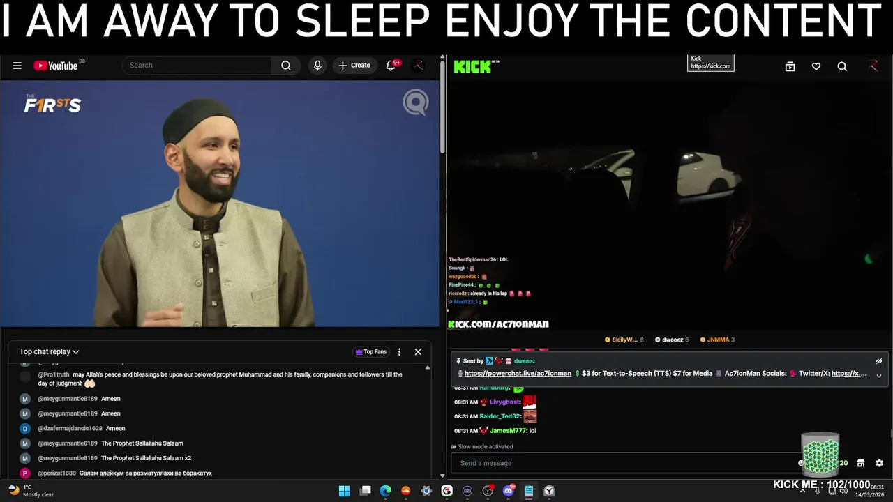
Task: Open the YouTube hamburger guide menu
Action: (17, 66)
